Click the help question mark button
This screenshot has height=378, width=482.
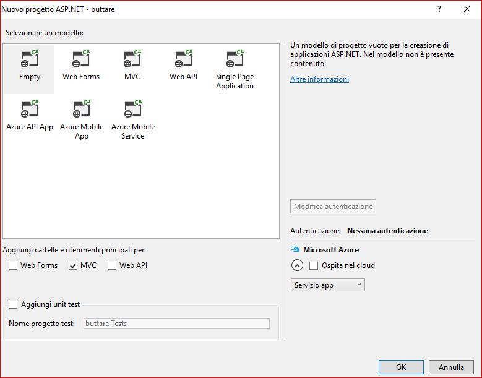(439, 9)
